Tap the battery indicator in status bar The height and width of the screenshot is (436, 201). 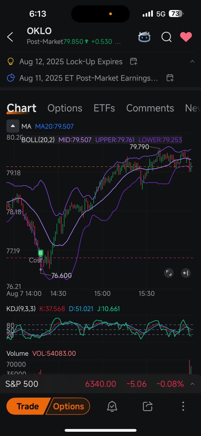click(x=176, y=14)
